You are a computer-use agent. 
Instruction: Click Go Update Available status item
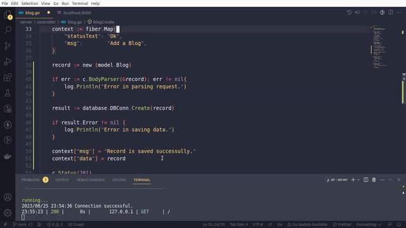(307, 224)
